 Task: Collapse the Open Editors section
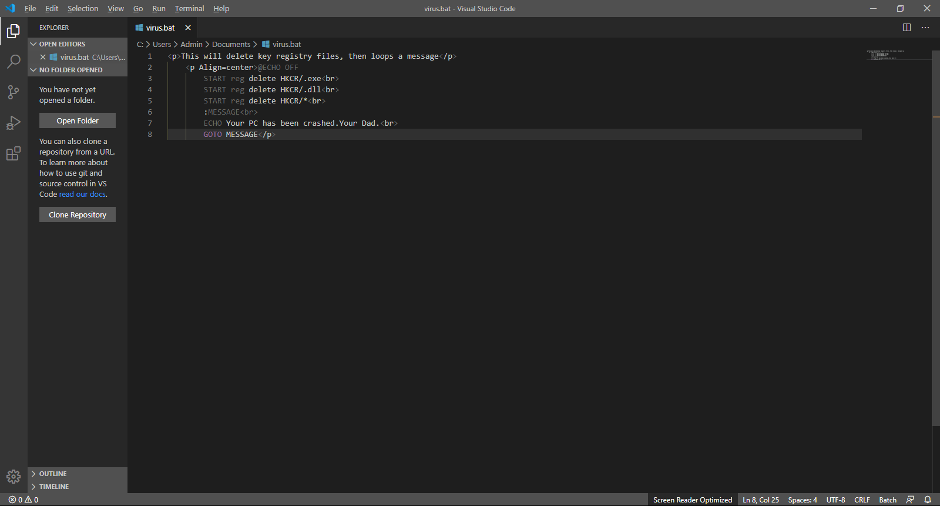point(78,44)
